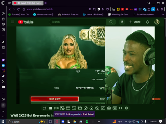Open the downloads arrow icon
Screen dimensions: 166x124
pos(158,9)
